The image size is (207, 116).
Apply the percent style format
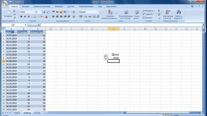[x=86, y=16]
